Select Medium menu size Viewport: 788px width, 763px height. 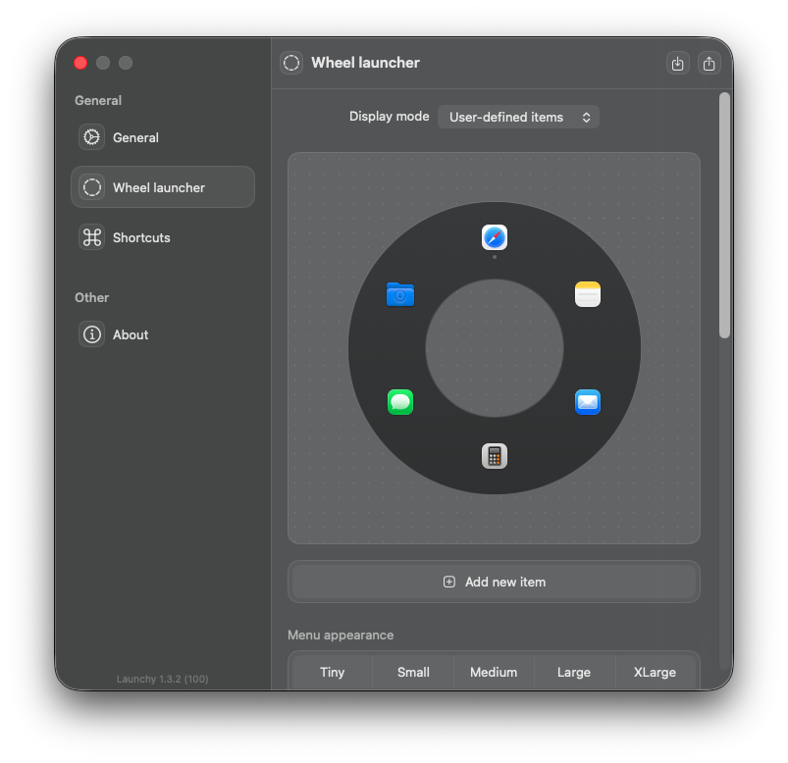coord(494,672)
